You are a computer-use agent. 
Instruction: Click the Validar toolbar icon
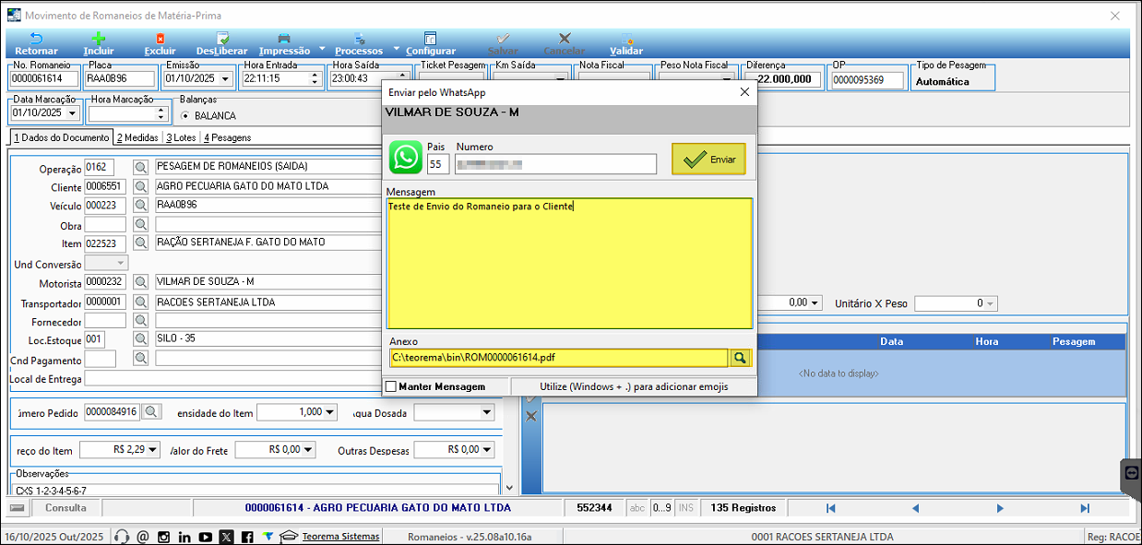coord(626,39)
